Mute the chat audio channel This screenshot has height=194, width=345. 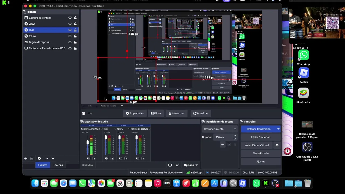click(x=106, y=158)
